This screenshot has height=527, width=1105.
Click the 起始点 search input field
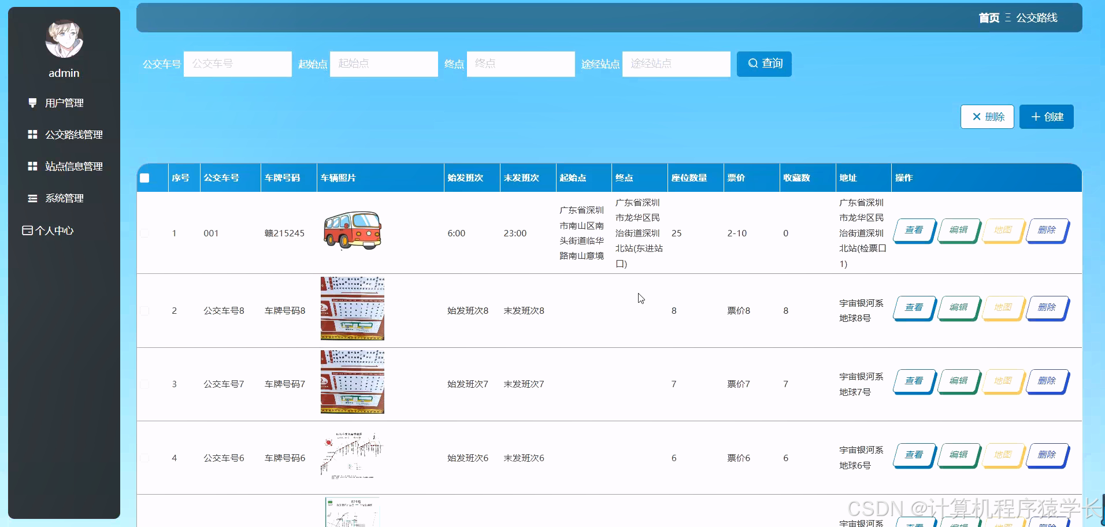[x=384, y=64]
